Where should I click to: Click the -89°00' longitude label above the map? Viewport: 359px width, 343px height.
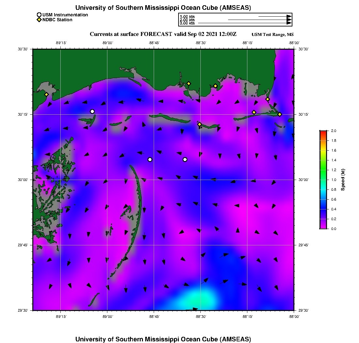107,42
